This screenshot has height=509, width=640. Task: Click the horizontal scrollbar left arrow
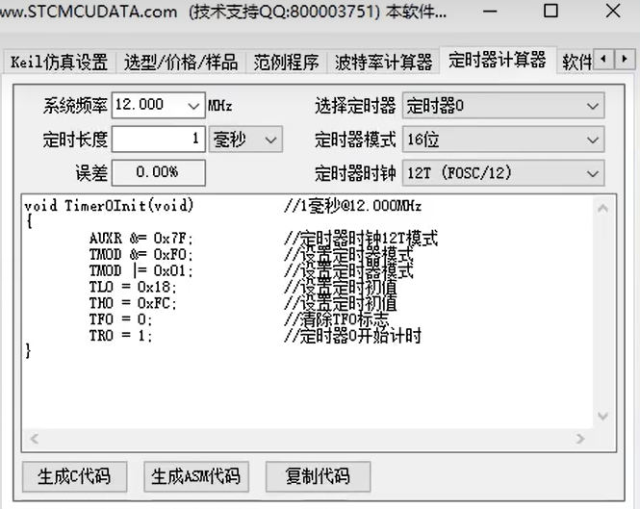coord(33,439)
